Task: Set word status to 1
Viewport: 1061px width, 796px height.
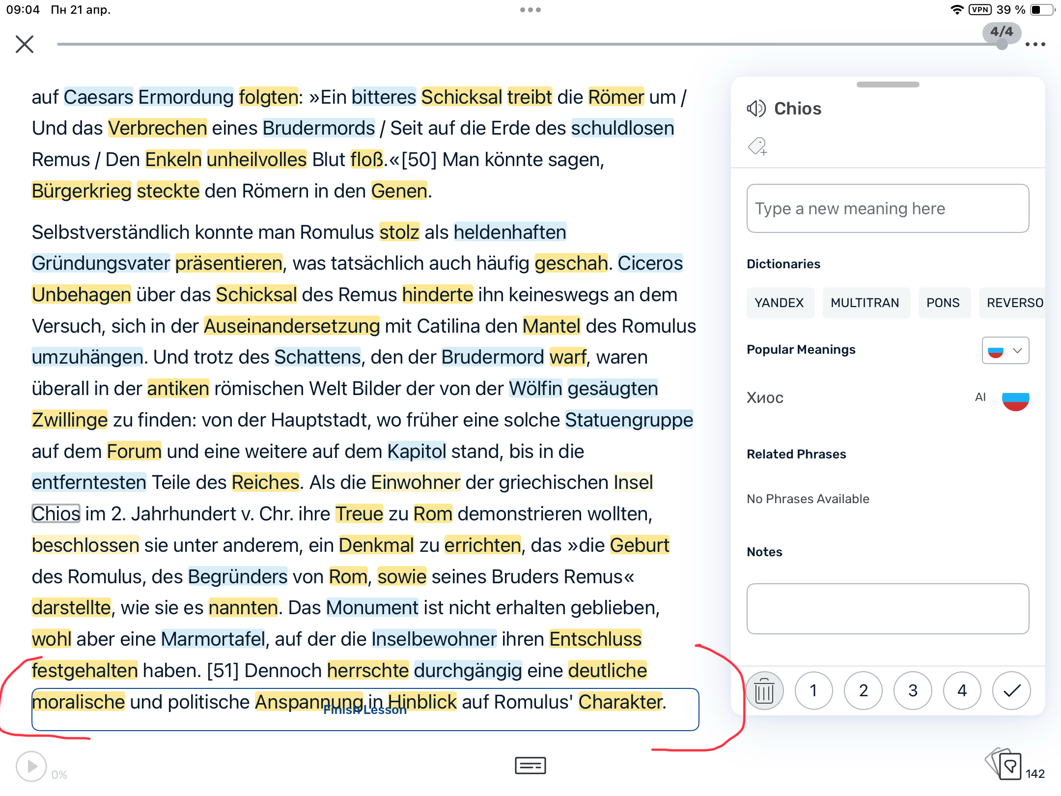Action: coord(813,691)
